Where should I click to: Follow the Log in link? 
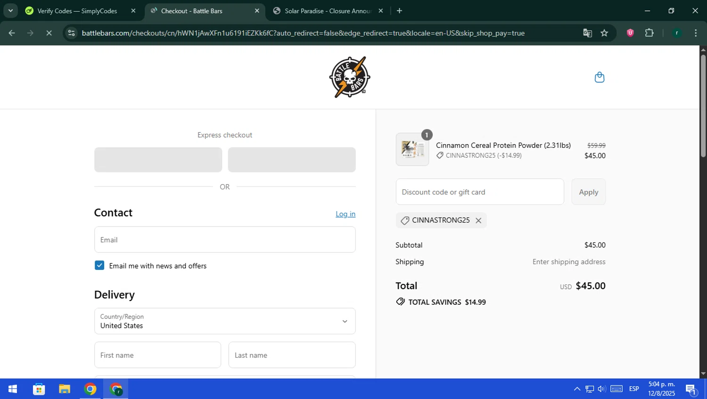(345, 214)
